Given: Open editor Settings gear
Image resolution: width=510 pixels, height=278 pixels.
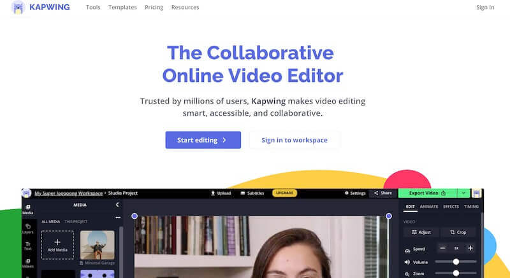Looking at the screenshot, I should tap(355, 193).
